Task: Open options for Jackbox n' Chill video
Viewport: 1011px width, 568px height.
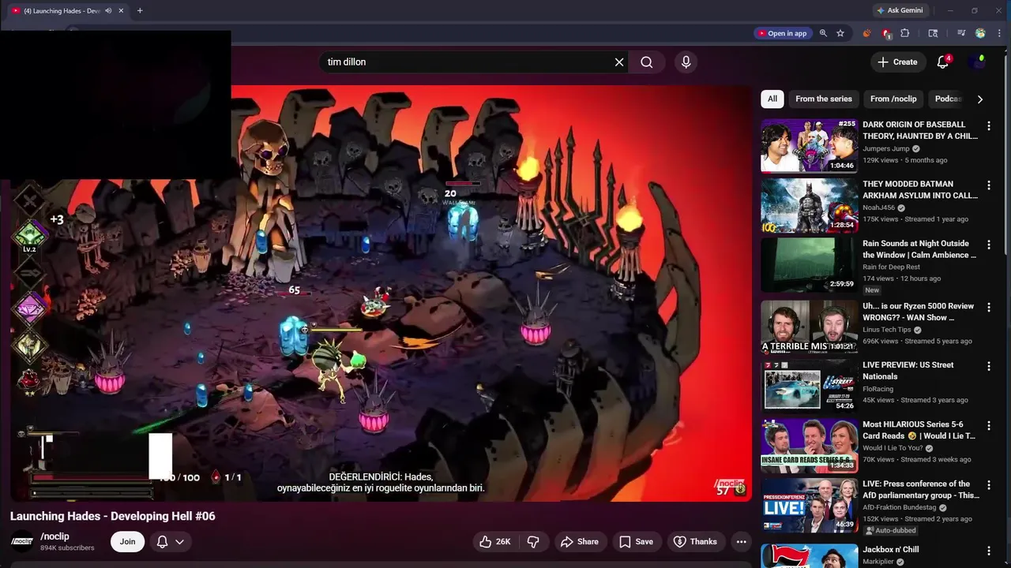Action: tap(989, 551)
